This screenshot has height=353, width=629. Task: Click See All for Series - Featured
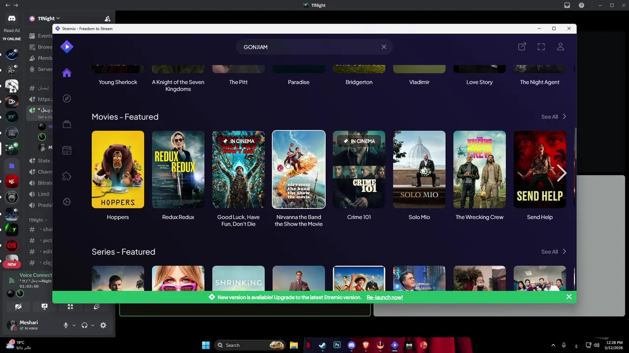pyautogui.click(x=554, y=252)
